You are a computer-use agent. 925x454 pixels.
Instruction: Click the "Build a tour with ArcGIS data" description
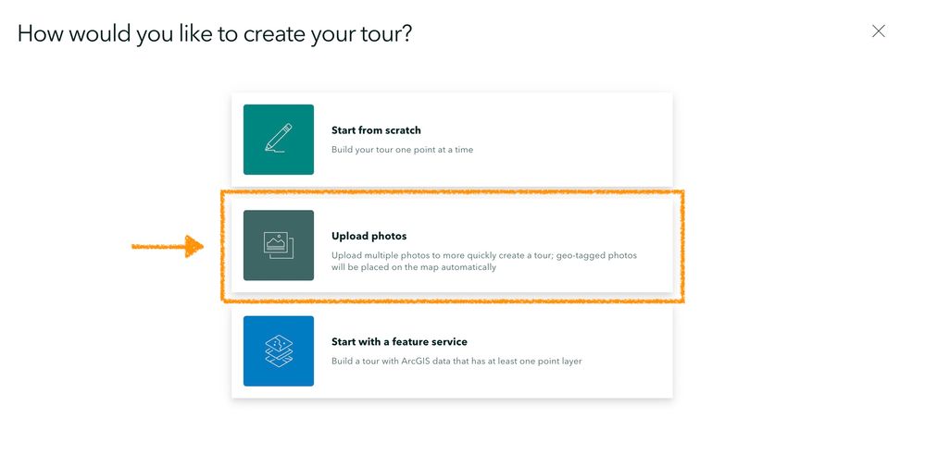[x=456, y=362]
